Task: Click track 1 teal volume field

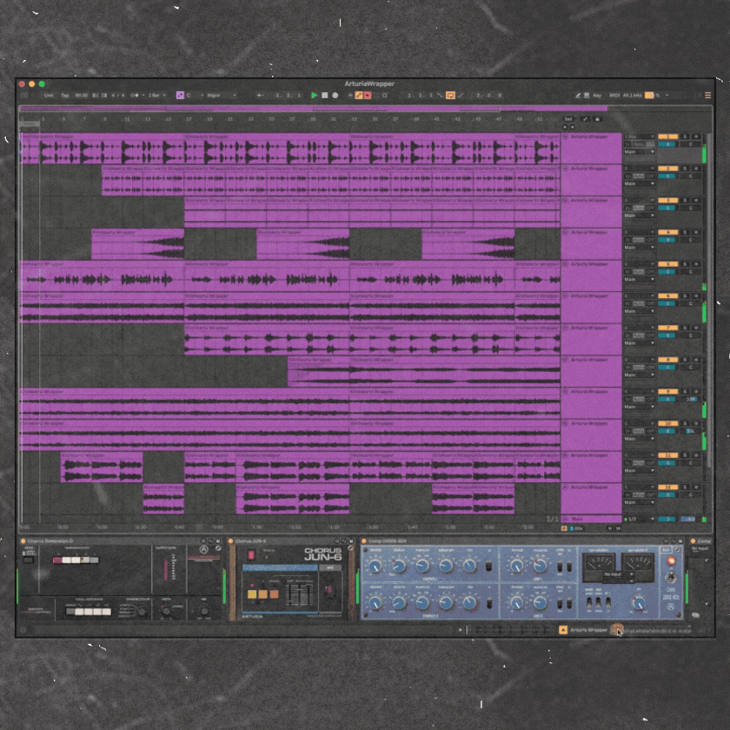Action: point(667,144)
